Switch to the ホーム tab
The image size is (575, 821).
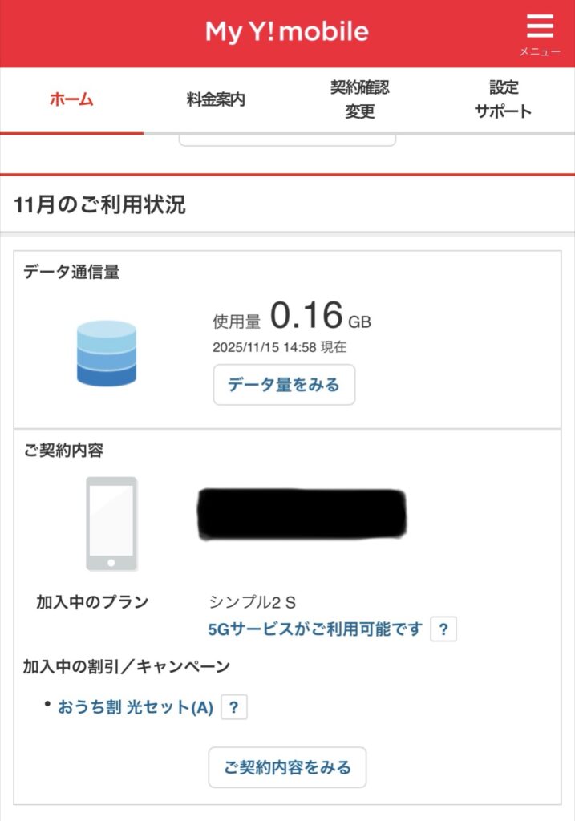tap(71, 99)
